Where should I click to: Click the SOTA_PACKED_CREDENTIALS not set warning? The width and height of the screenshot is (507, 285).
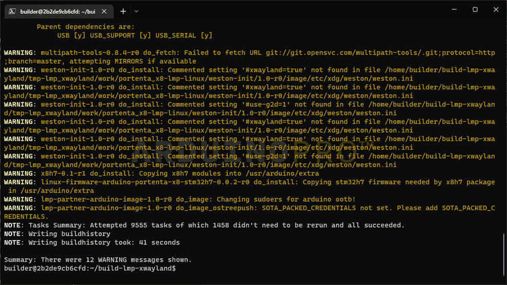(x=387, y=208)
